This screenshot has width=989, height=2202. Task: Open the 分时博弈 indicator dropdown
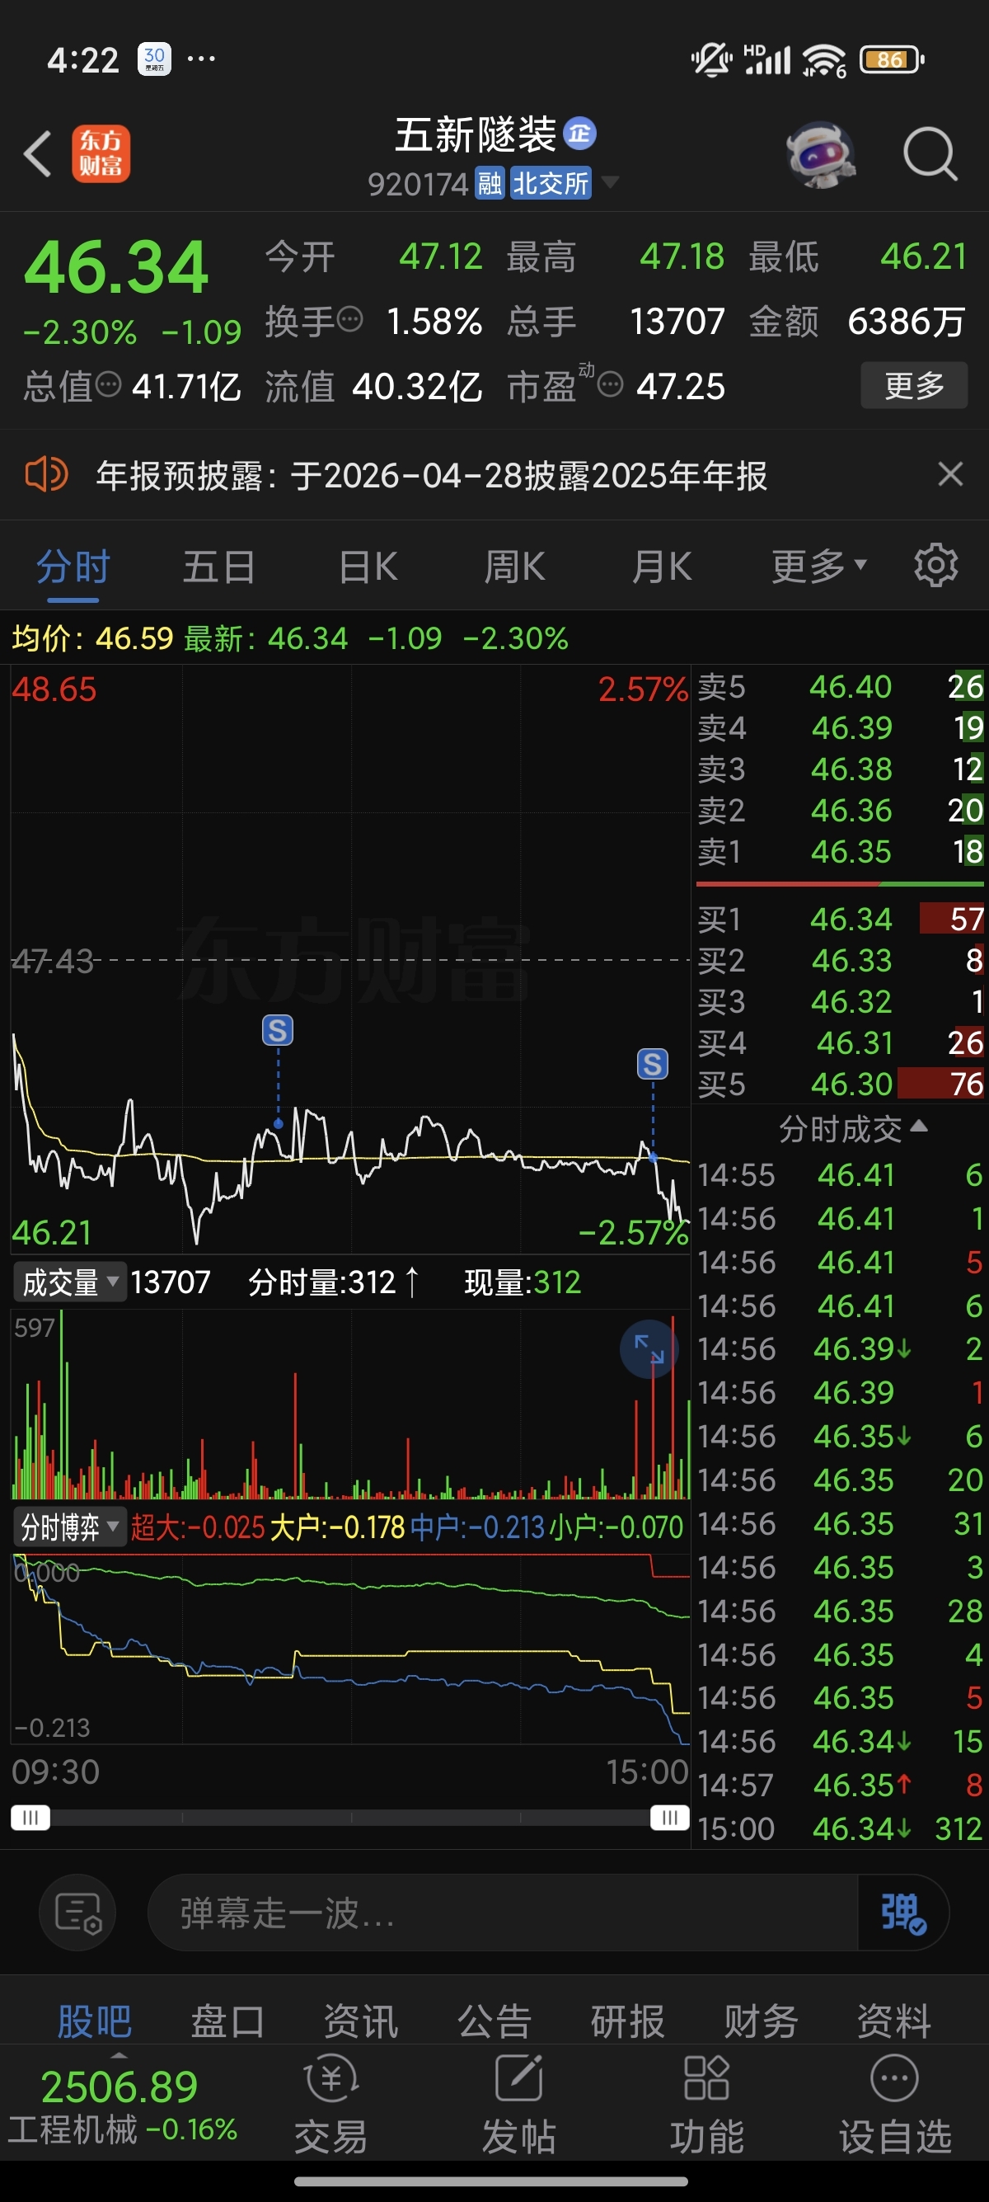pyautogui.click(x=70, y=1527)
